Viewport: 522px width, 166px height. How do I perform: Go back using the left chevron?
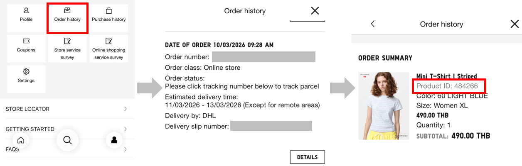pyautogui.click(x=373, y=24)
